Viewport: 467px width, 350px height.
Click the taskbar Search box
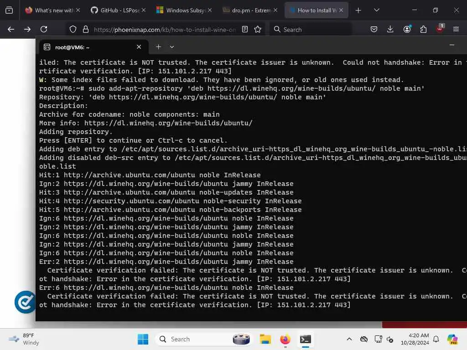click(x=203, y=339)
